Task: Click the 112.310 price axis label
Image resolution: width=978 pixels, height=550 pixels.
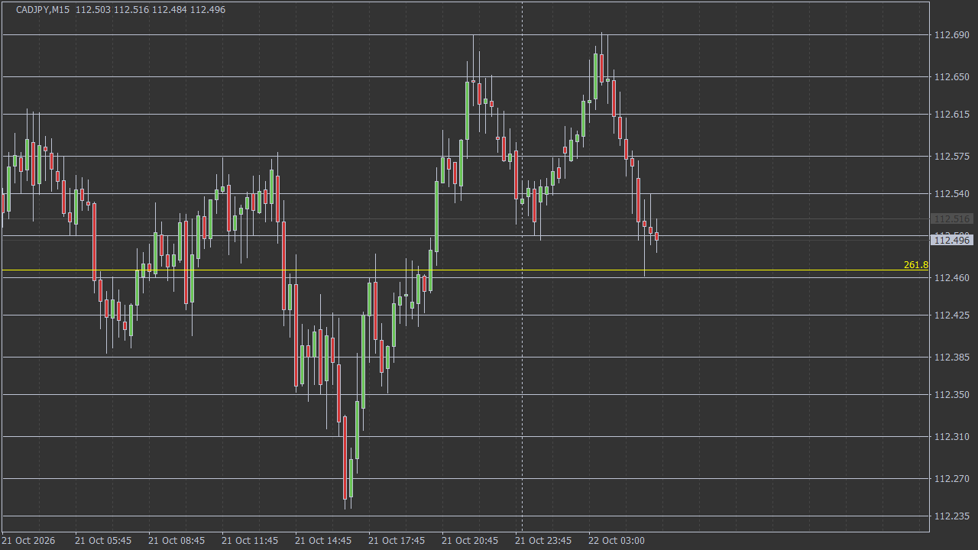Action: coord(952,437)
